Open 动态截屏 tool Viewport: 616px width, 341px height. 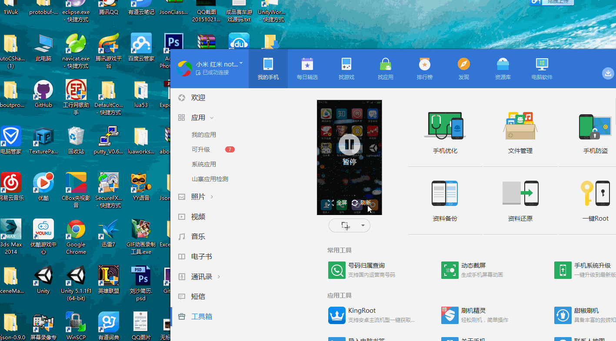coord(473,270)
